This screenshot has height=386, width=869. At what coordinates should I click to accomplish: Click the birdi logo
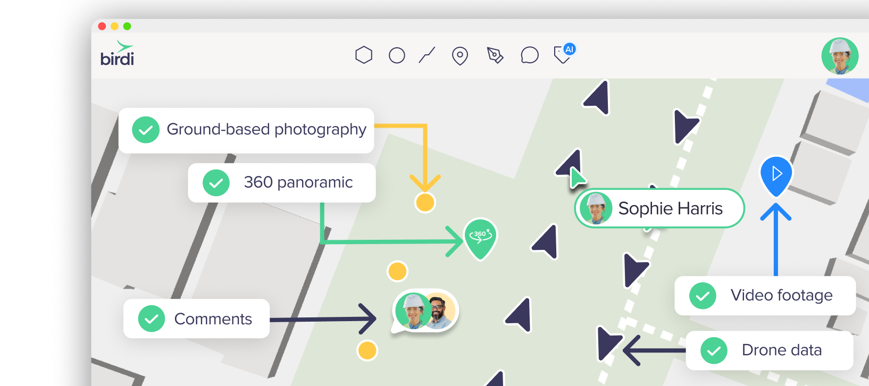(x=117, y=53)
